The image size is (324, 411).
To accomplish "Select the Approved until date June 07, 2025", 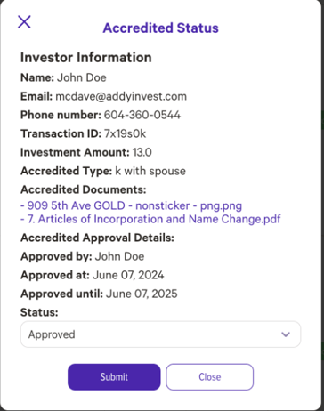I will pyautogui.click(x=142, y=294).
